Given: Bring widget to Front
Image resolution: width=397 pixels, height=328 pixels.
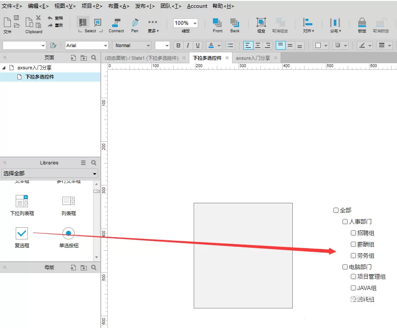Looking at the screenshot, I should pyautogui.click(x=217, y=25).
